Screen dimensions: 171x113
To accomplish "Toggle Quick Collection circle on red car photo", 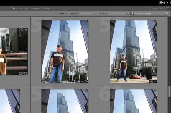I will [155, 22].
